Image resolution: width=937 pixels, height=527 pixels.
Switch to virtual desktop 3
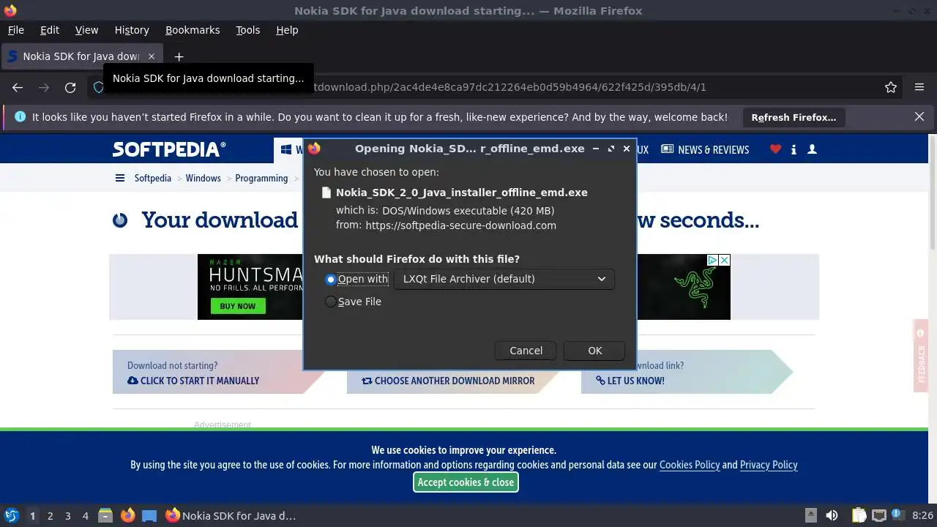click(67, 516)
